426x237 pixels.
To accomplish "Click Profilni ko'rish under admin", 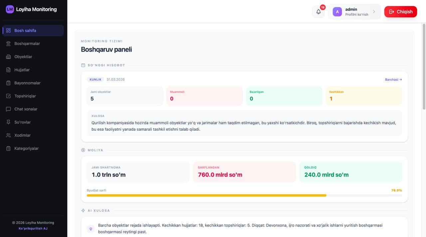I will click(357, 15).
